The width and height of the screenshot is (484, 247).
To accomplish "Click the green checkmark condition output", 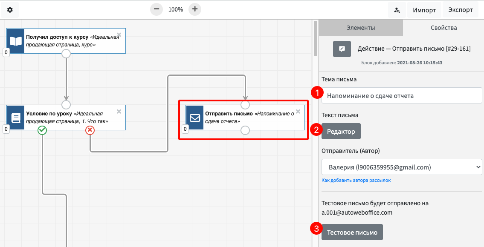I will [42, 130].
